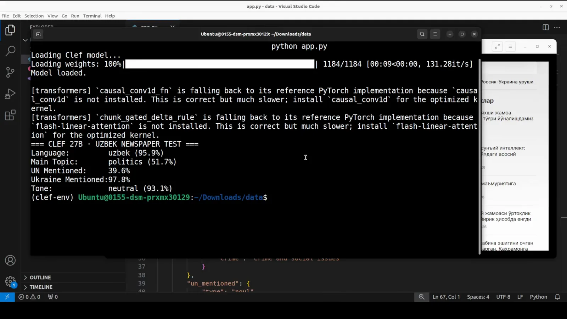Open the editor more actions ellipsis
Viewport: 567px width, 319px height.
point(557,27)
